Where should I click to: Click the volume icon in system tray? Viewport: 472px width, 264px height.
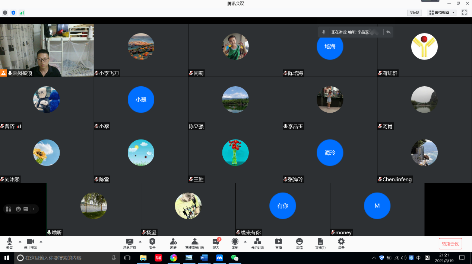(x=404, y=258)
